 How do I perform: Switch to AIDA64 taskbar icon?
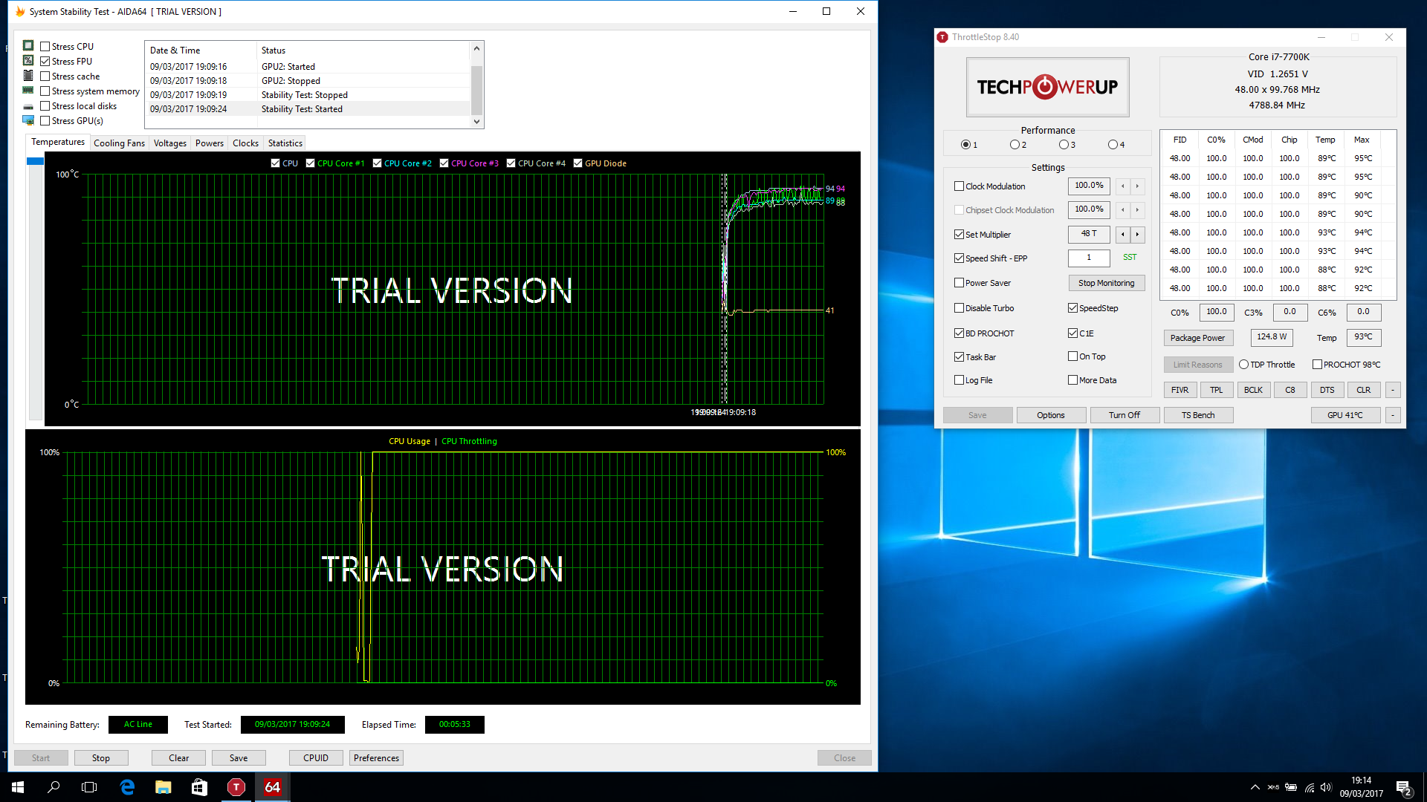(272, 787)
